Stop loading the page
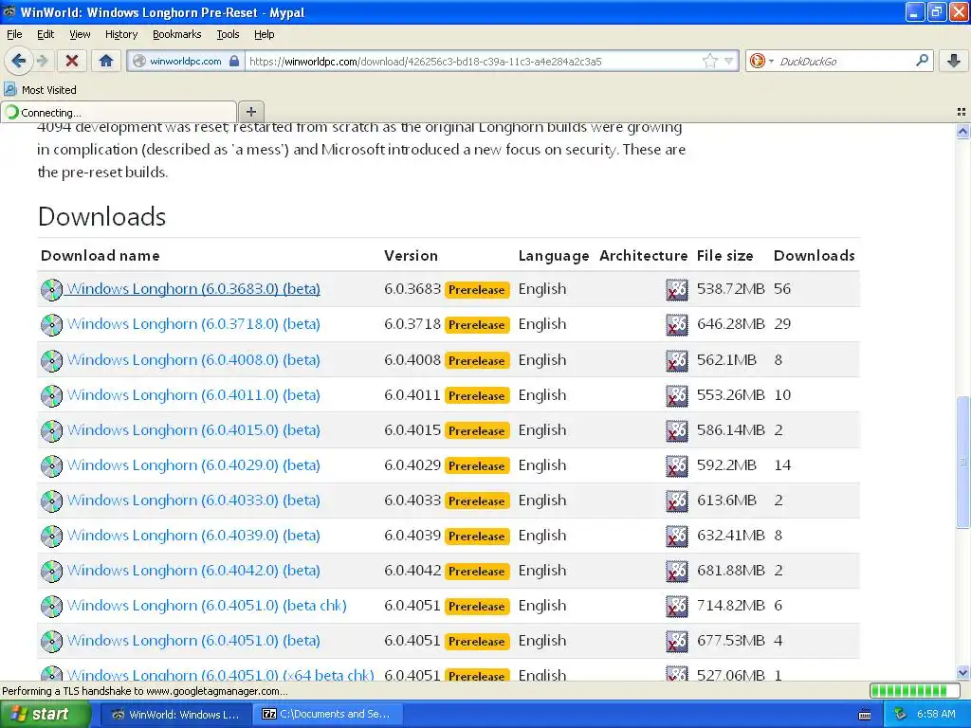 coord(72,61)
